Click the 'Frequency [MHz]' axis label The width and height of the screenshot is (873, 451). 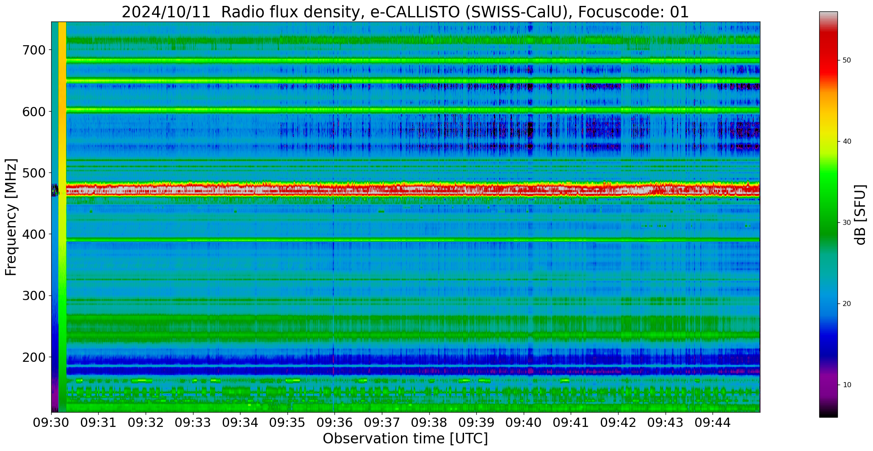tap(11, 217)
